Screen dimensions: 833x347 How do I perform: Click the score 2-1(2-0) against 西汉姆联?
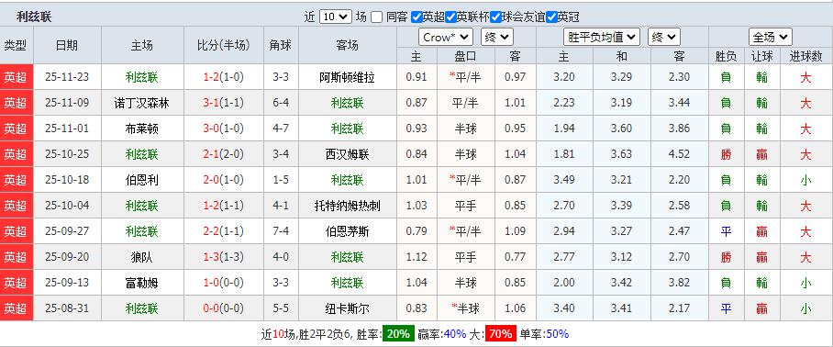point(224,154)
